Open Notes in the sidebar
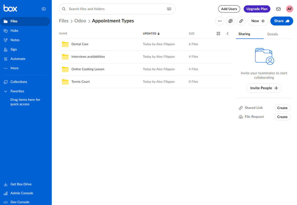This screenshot has width=297, height=205. pos(15,40)
